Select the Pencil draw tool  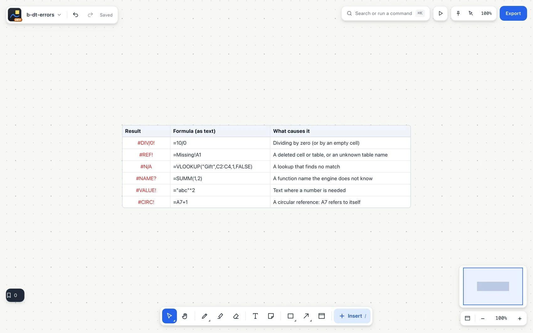(x=204, y=316)
